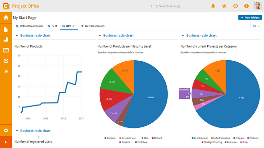Open the info icon in header
This screenshot has height=148, width=264.
tap(246, 6)
